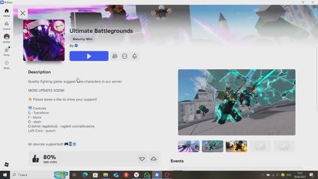Open File Explorer from the taskbar
Viewport: 318px width, 179px height.
pos(105,175)
